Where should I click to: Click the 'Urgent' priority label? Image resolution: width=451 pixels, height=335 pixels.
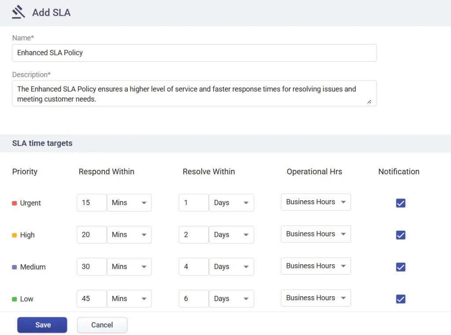(30, 203)
